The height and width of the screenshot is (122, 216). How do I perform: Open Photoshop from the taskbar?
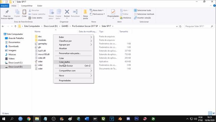point(136,119)
